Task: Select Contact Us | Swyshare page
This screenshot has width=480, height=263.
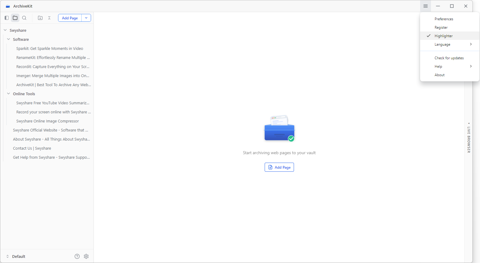Action: click(x=32, y=148)
